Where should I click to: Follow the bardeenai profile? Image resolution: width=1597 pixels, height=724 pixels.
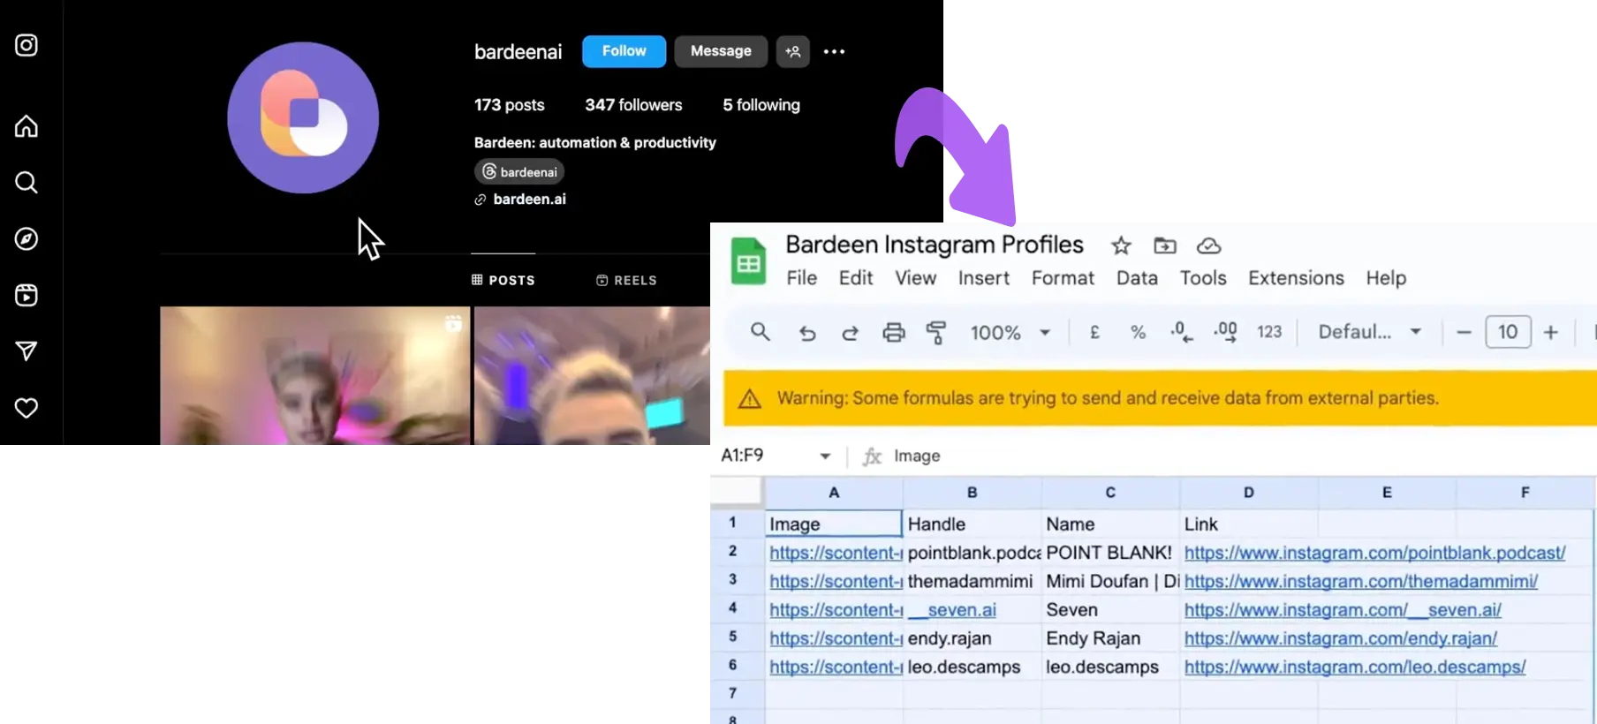click(624, 51)
